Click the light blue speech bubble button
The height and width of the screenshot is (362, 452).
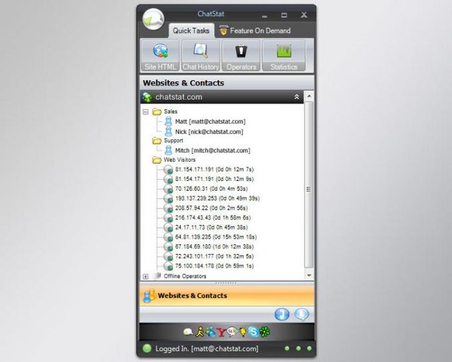(302, 314)
